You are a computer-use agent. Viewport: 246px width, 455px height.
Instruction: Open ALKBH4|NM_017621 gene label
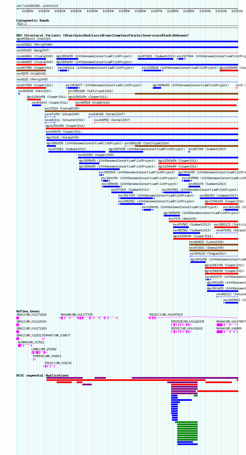point(31,342)
